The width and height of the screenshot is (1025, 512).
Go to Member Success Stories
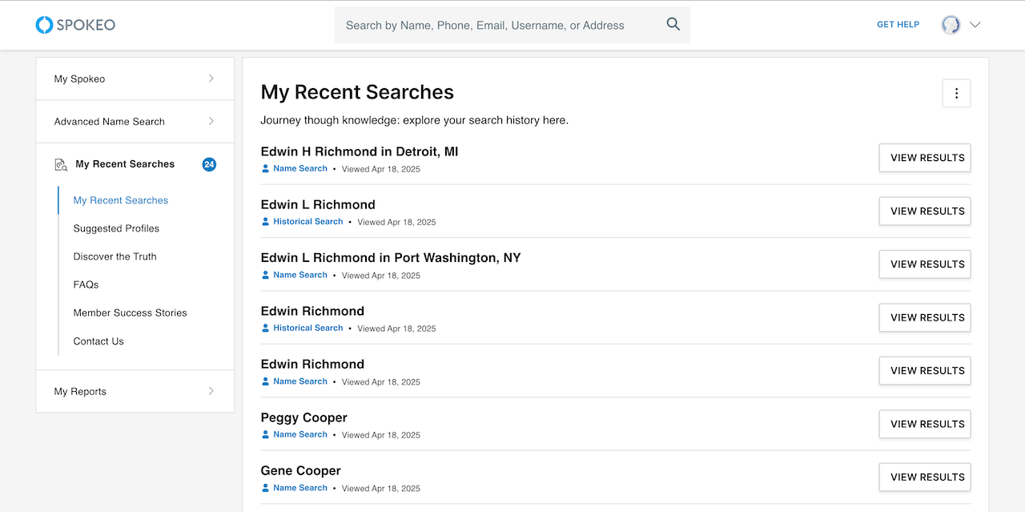pos(130,312)
